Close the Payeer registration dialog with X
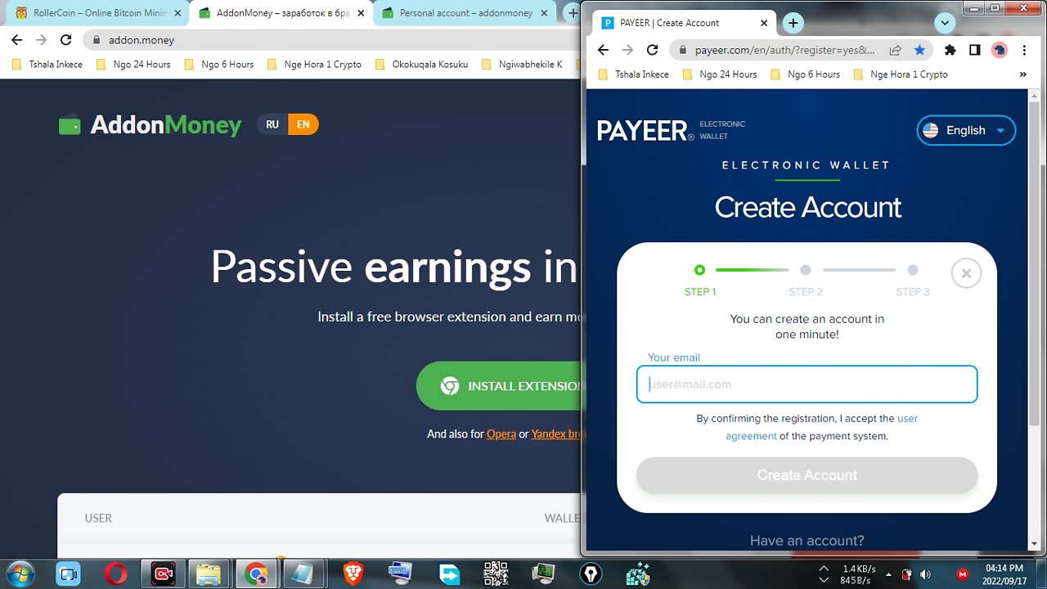This screenshot has height=589, width=1047. (x=966, y=273)
